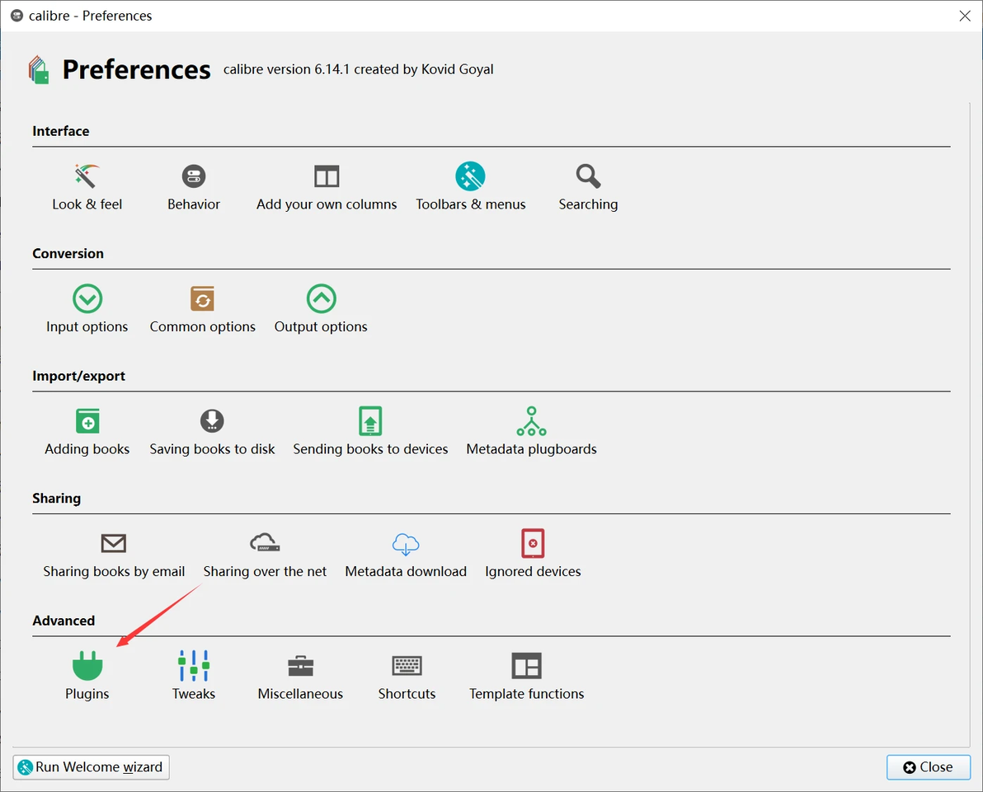
Task: Open Saving books to disk
Action: point(212,431)
